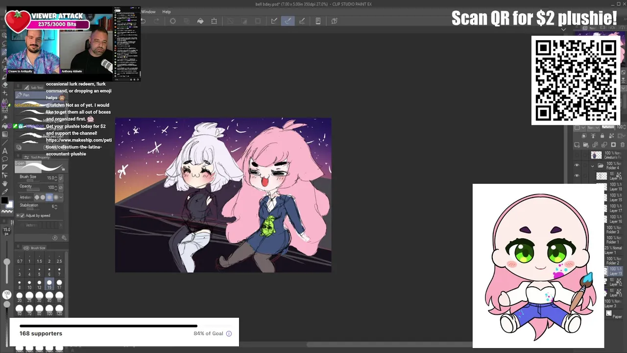Select the Text tool (A icon)
Screen dimensions: 627x353
[5, 151]
